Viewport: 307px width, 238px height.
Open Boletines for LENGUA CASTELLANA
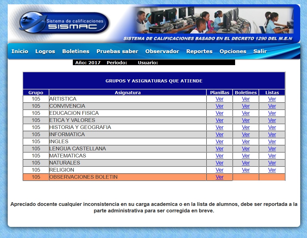click(x=246, y=149)
